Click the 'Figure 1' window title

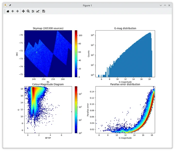[87, 5]
